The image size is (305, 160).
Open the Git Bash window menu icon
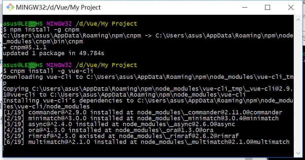tap(10, 7)
